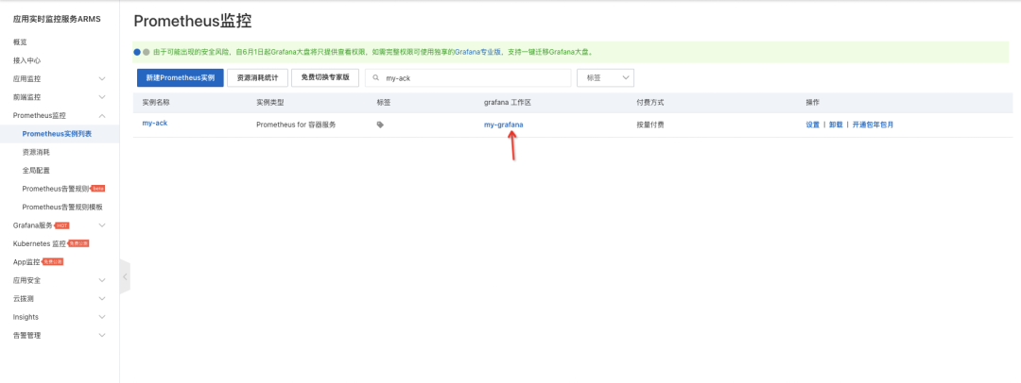The image size is (1021, 383).
Task: Click the 按量付费 cell
Action: coord(650,125)
